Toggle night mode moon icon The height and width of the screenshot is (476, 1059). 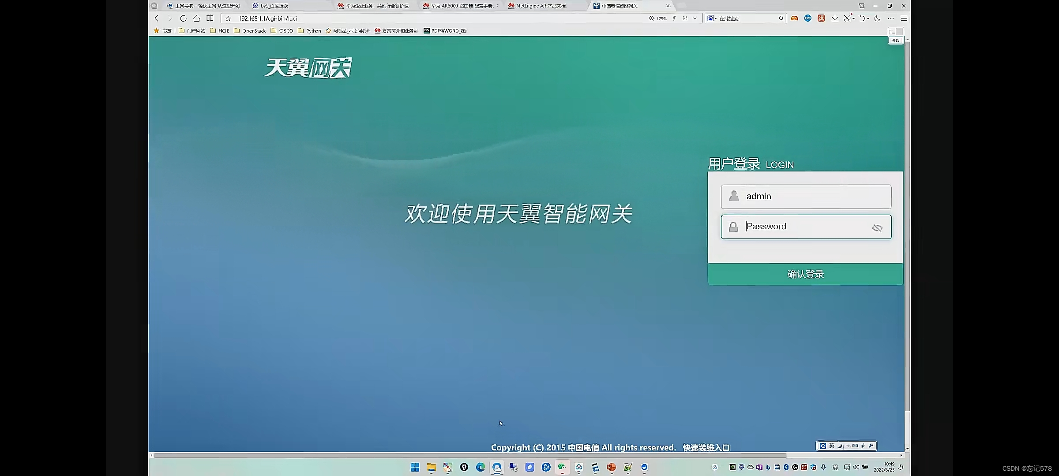pyautogui.click(x=877, y=19)
